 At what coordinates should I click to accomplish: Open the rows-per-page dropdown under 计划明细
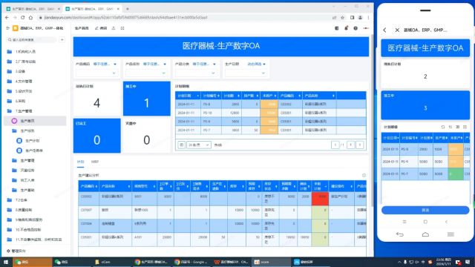point(199,145)
